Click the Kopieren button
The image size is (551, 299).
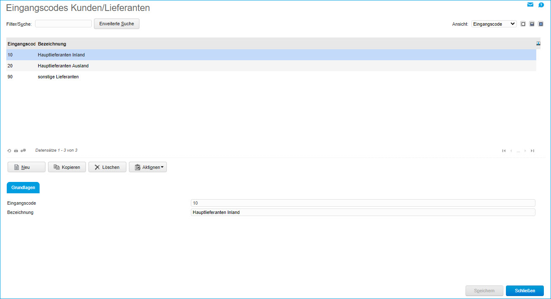(x=67, y=167)
